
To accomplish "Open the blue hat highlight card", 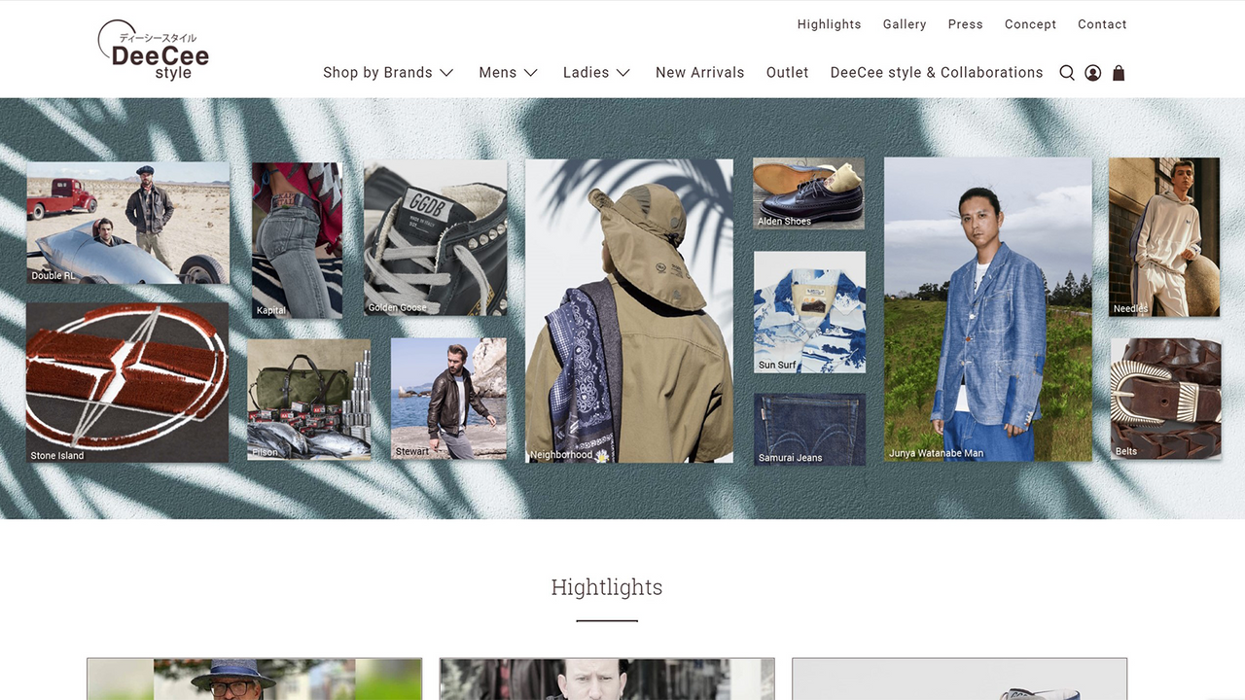I will tap(255, 679).
